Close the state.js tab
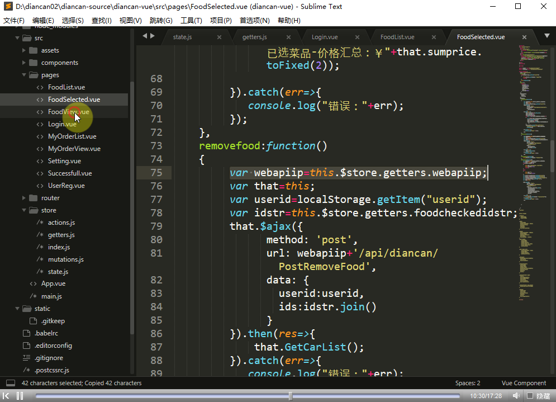This screenshot has width=556, height=402. pyautogui.click(x=219, y=37)
